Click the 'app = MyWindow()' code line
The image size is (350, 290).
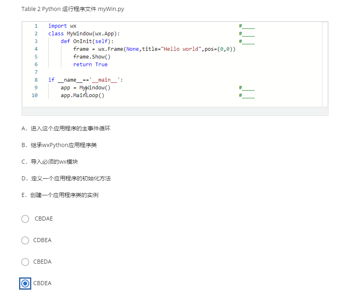point(86,88)
